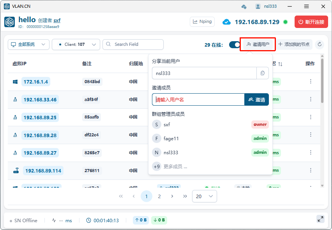Click the cloud sync icon in title bar
Screen dimensions: 332x230
click(244, 7)
